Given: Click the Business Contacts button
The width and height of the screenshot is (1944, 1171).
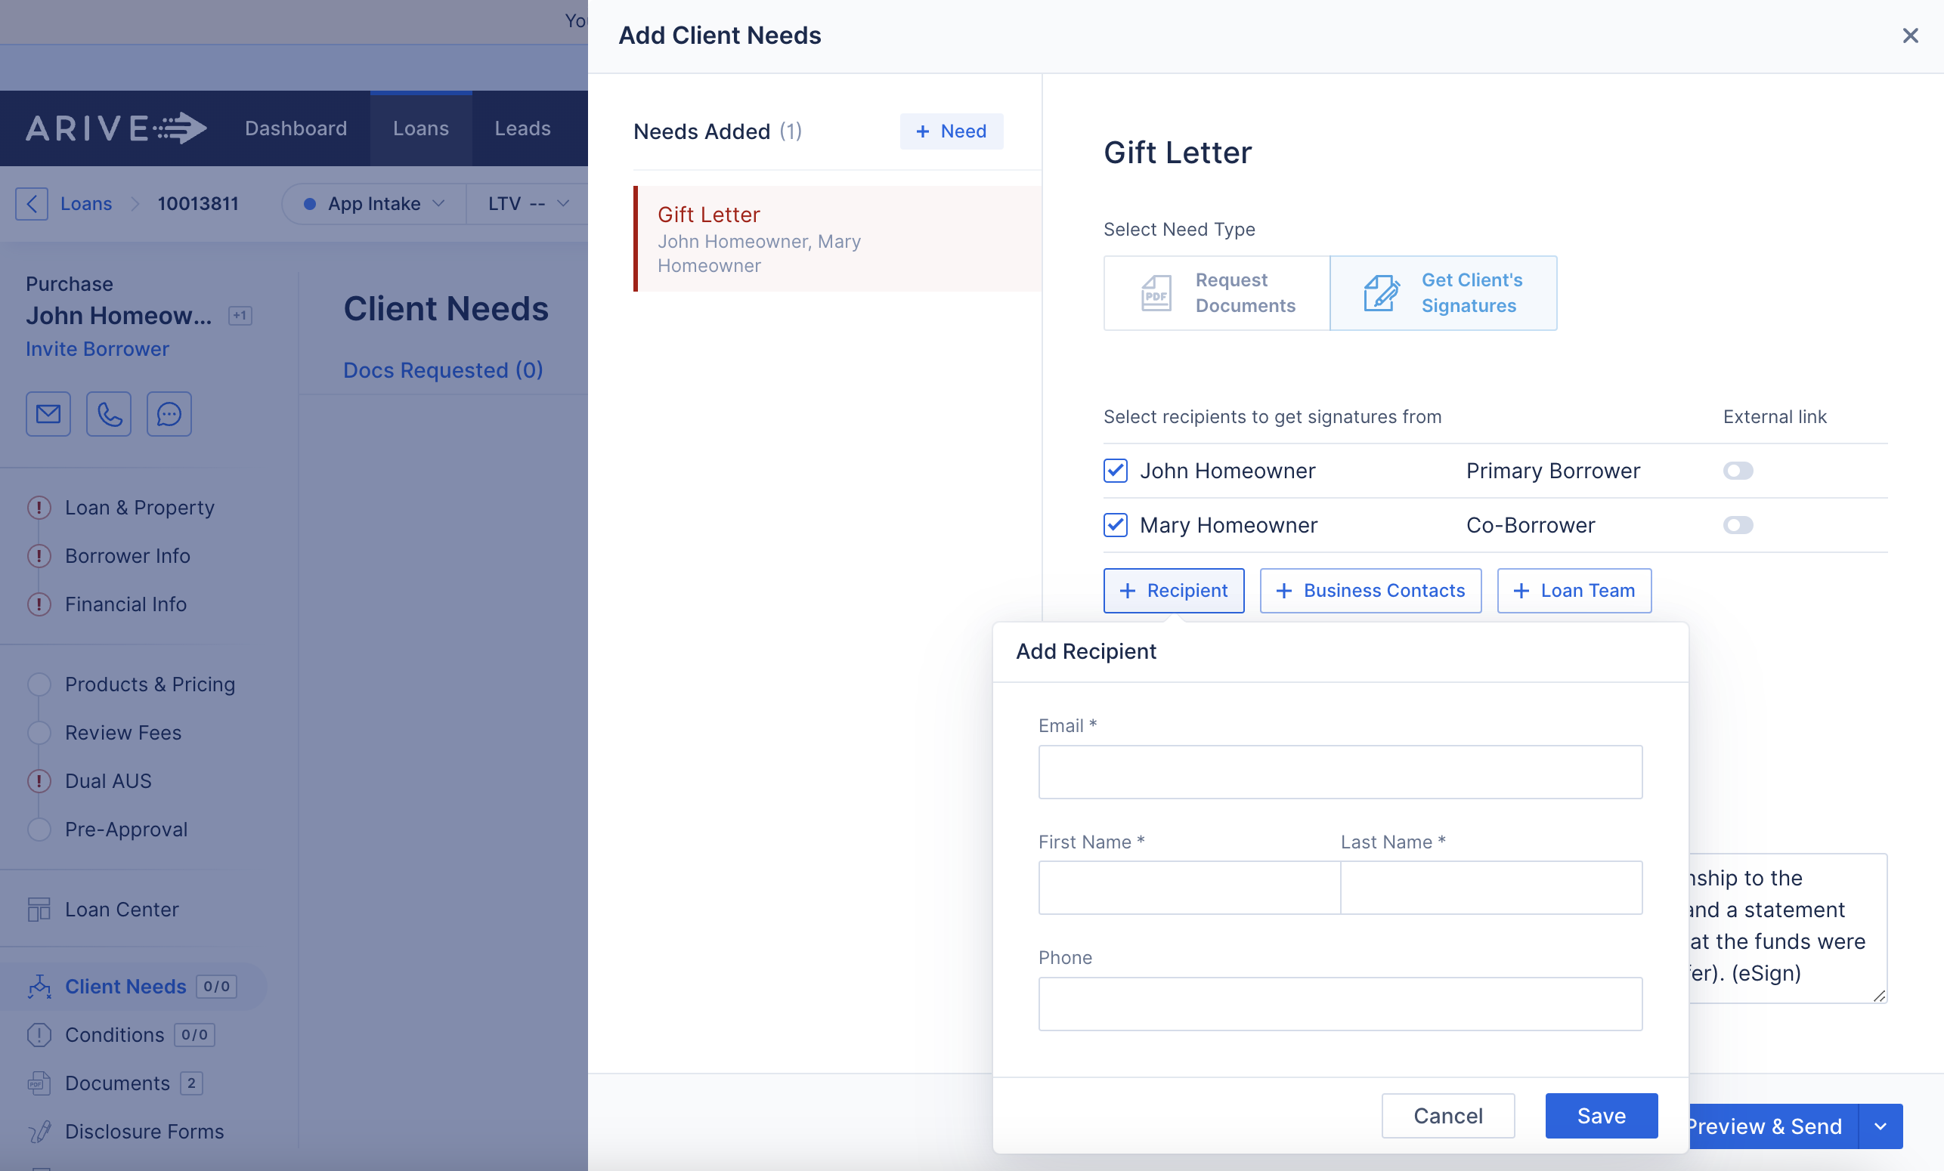Looking at the screenshot, I should pos(1370,591).
